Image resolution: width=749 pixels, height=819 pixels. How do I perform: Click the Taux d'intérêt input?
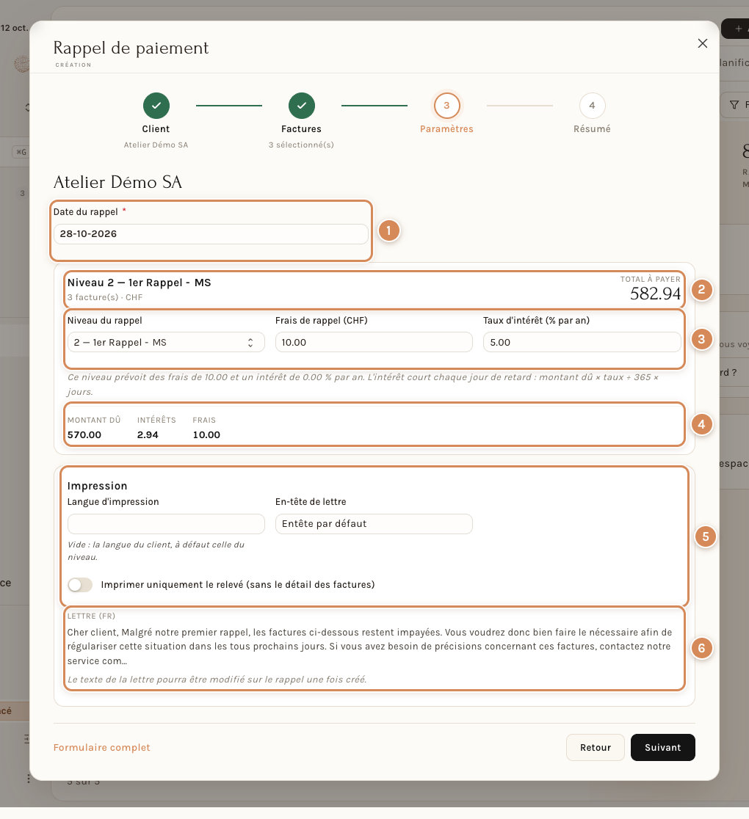tap(582, 343)
